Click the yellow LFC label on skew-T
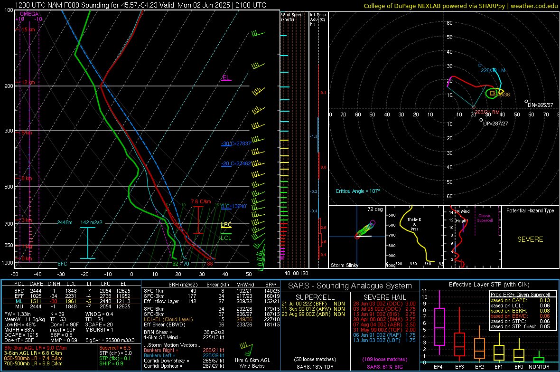 click(226, 225)
